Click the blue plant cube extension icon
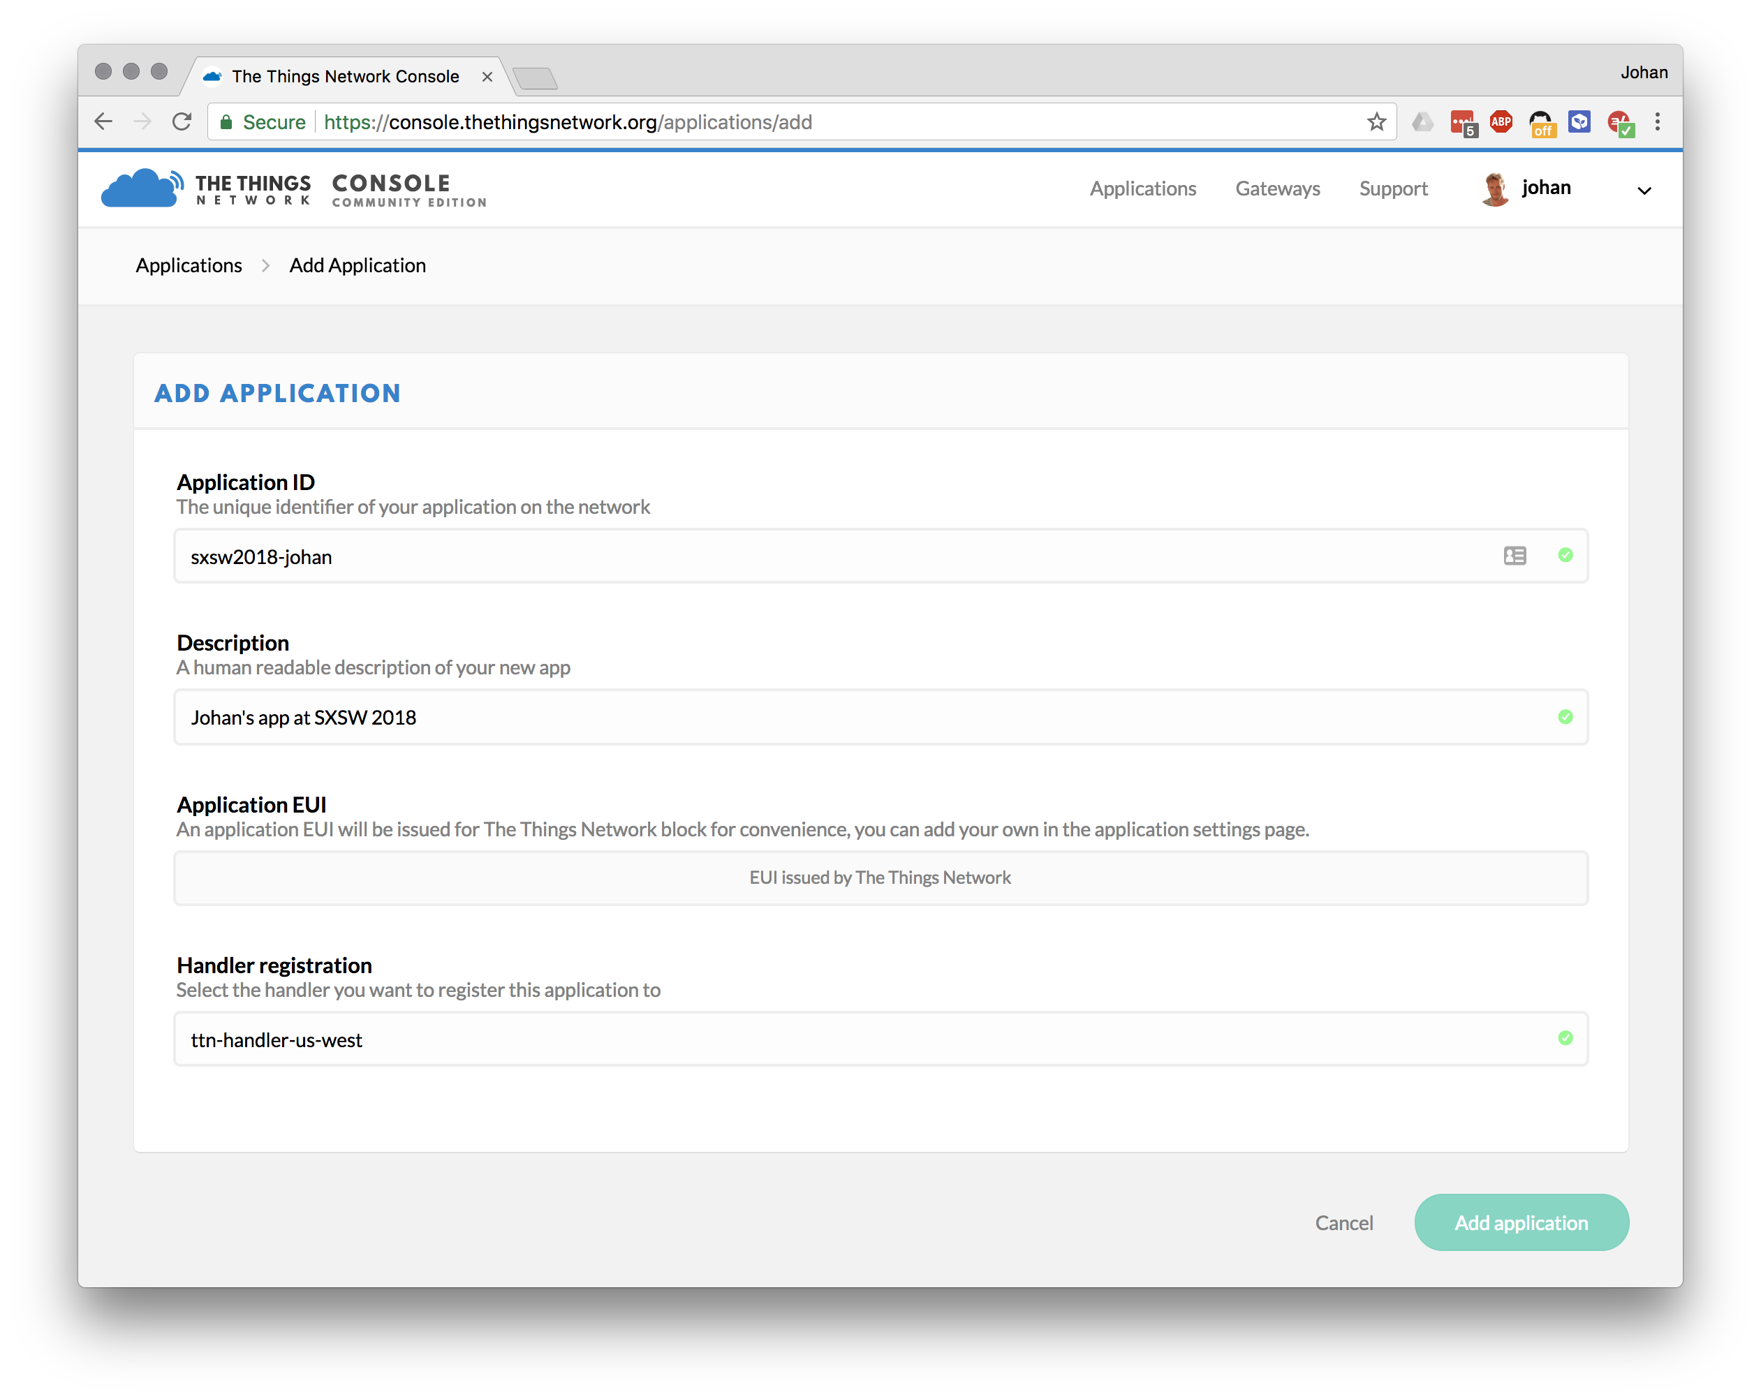 1579,121
